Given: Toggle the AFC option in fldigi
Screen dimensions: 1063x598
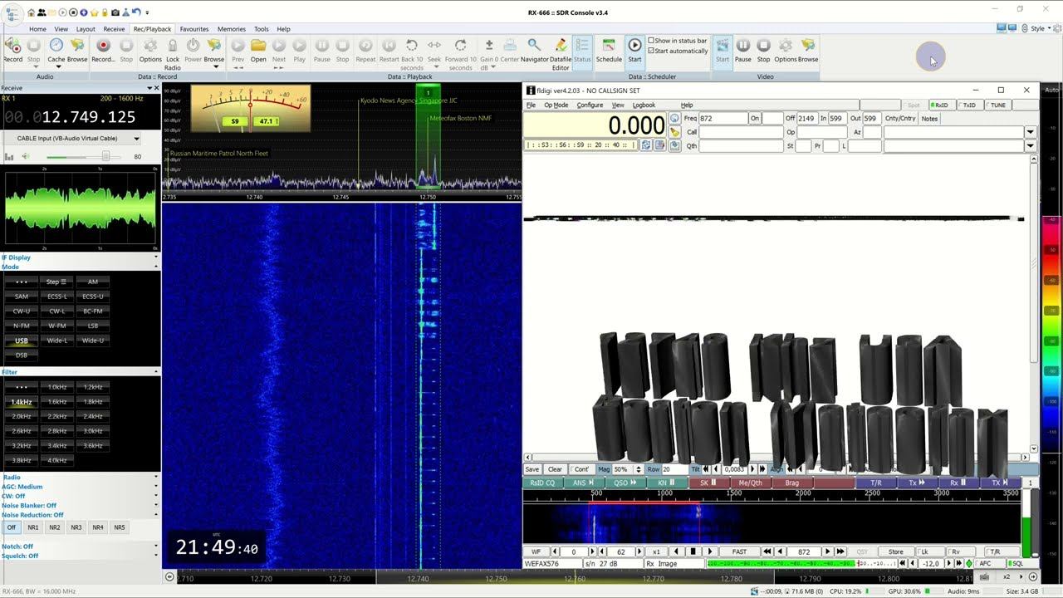Looking at the screenshot, I should pos(985,564).
